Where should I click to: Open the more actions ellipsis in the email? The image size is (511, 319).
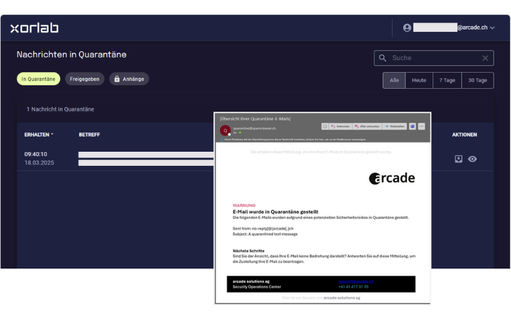click(x=422, y=126)
